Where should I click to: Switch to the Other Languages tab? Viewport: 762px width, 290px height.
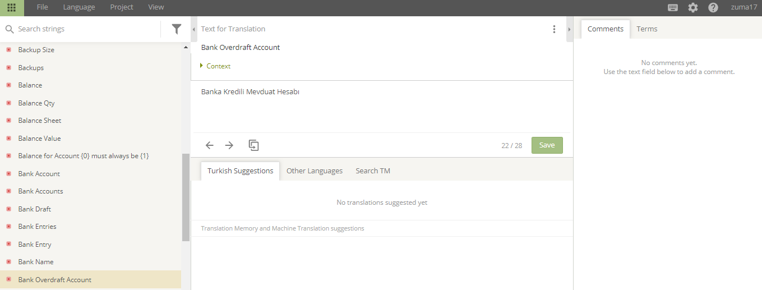[315, 171]
